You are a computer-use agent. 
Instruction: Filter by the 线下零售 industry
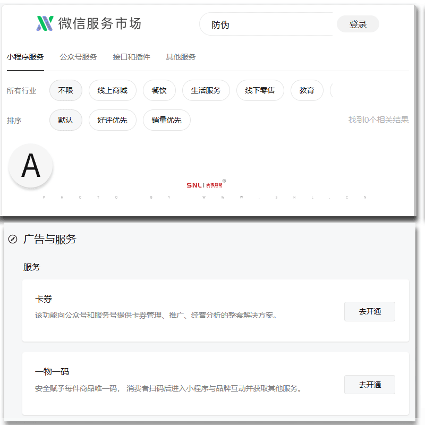tap(260, 90)
